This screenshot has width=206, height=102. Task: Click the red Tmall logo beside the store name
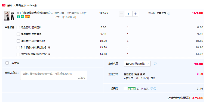4,5
